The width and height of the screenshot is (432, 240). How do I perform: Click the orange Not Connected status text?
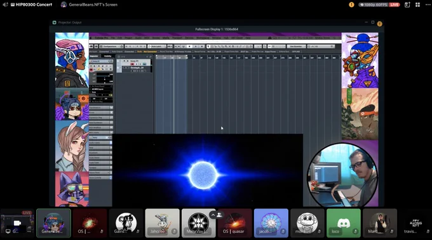150,52
